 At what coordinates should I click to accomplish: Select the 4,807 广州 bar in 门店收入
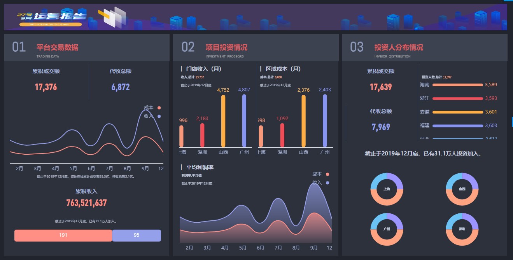click(244, 120)
